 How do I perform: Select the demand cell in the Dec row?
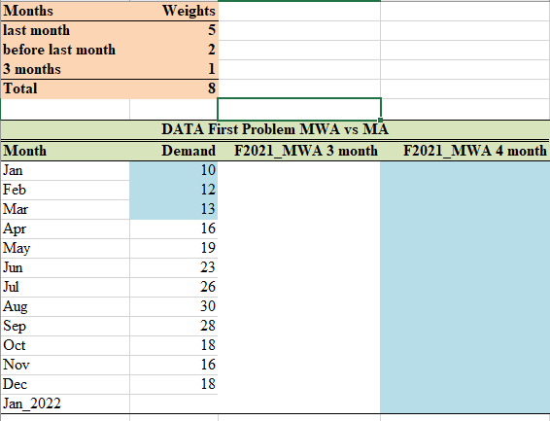[x=174, y=384]
